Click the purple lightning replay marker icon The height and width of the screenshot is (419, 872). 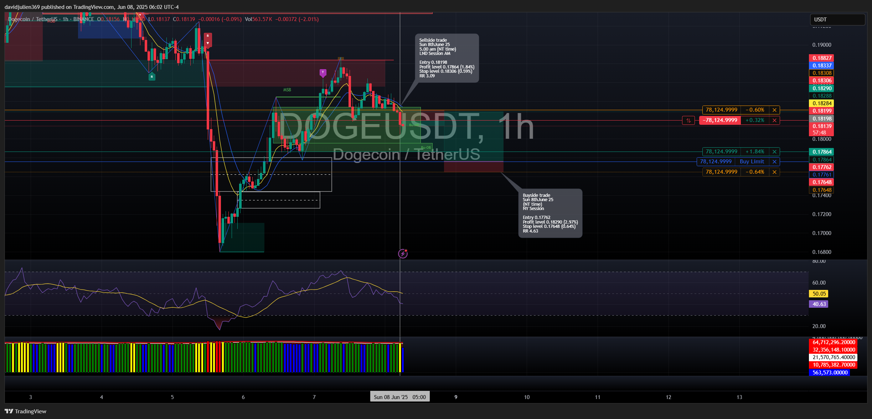click(x=403, y=254)
